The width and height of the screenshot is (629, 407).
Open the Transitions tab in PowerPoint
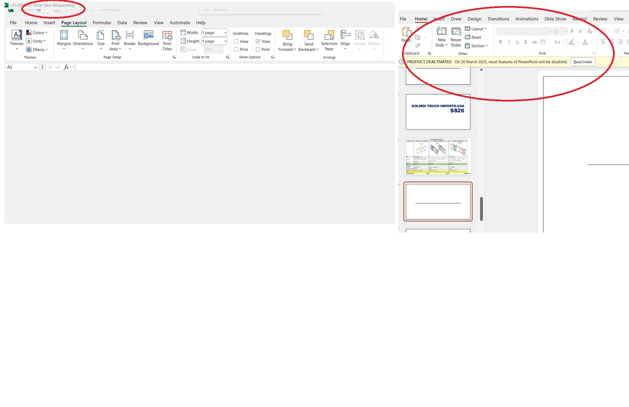coord(498,19)
